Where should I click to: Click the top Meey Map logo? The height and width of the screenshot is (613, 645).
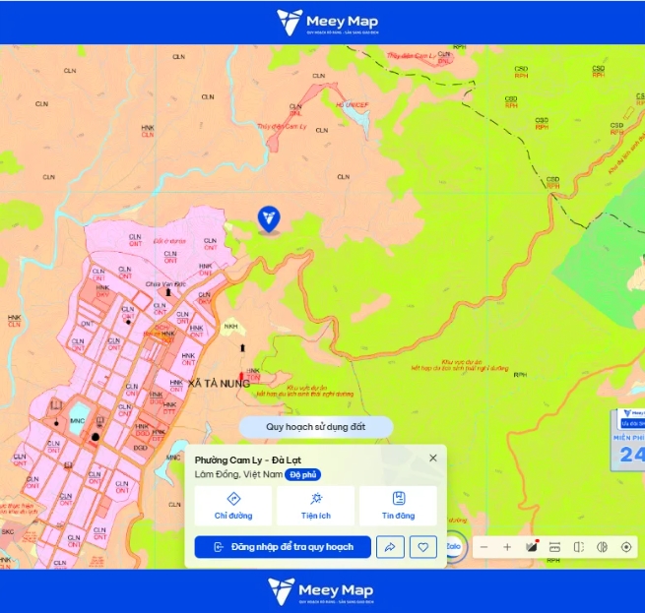(x=328, y=23)
